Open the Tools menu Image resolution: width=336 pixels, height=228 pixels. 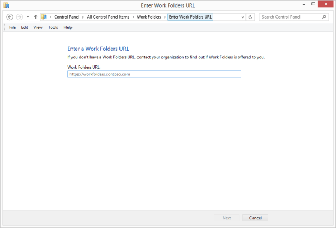(x=52, y=27)
